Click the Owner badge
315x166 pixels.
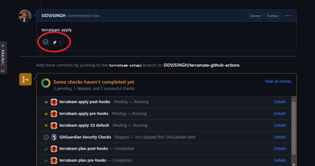255,16
